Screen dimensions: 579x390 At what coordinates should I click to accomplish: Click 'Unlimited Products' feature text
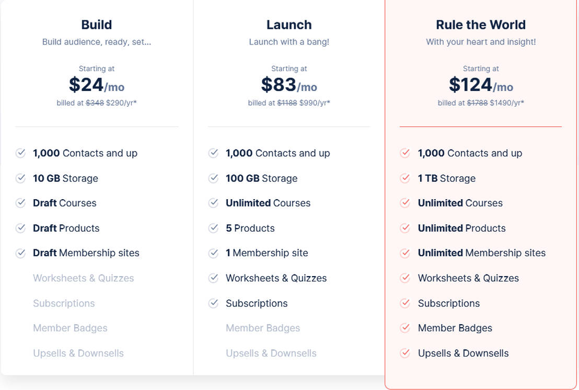[461, 228]
